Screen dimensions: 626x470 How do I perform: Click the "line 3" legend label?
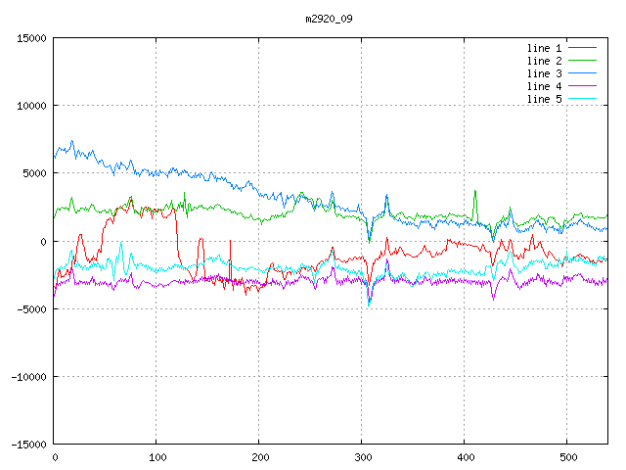click(544, 73)
